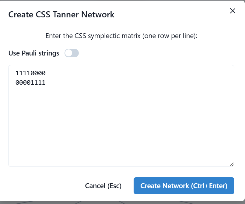
Task: Click empty space below the matrix rows
Action: [121, 125]
